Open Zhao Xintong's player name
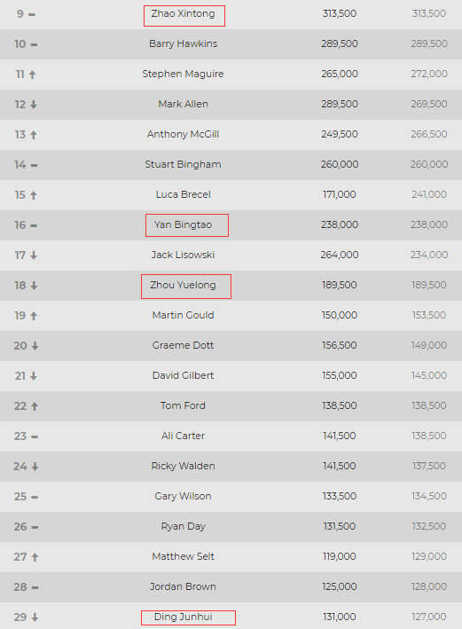Screen dimensions: 462x629 click(183, 13)
